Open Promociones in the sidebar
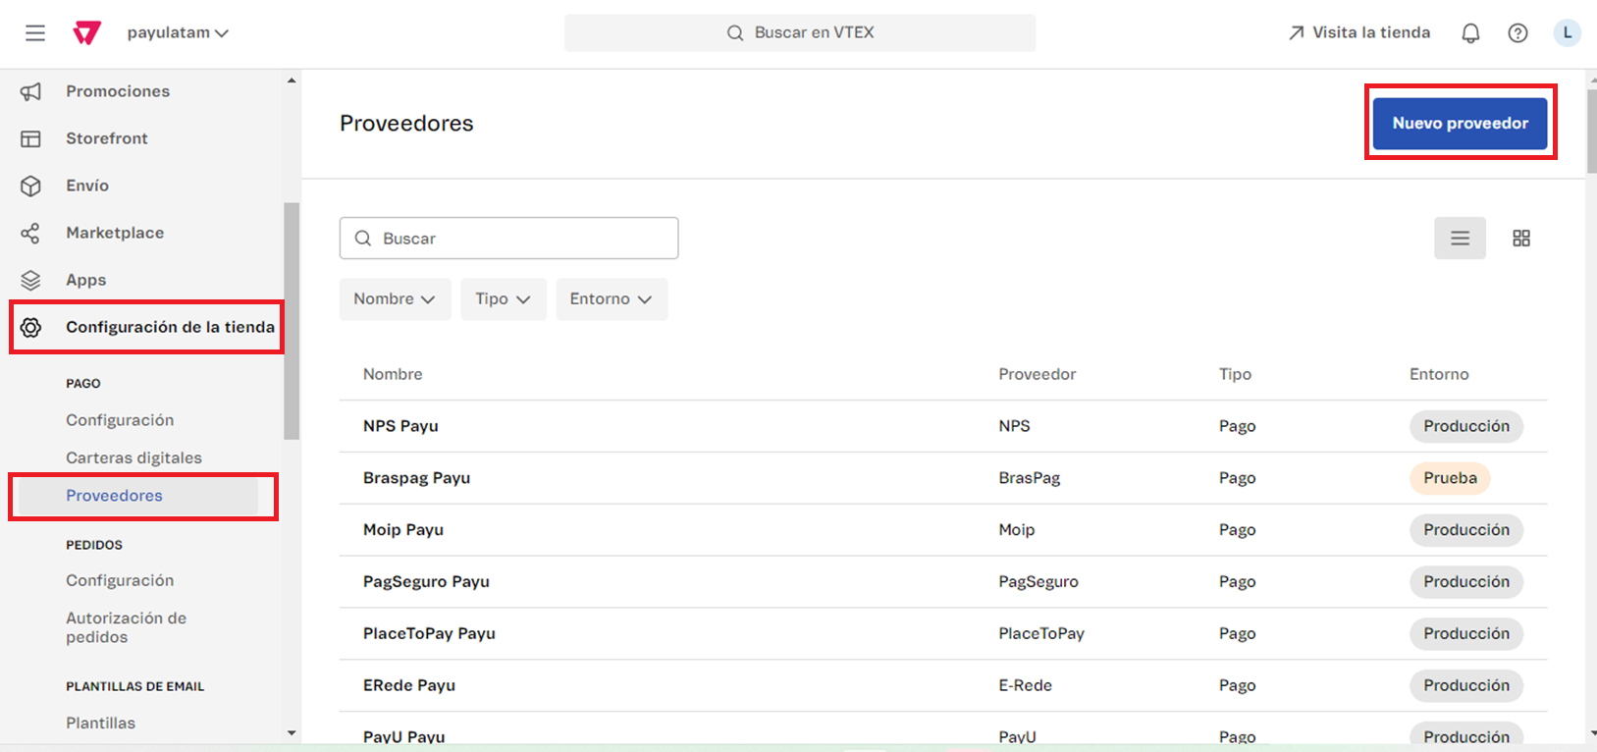Viewport: 1597px width, 752px height. tap(118, 91)
